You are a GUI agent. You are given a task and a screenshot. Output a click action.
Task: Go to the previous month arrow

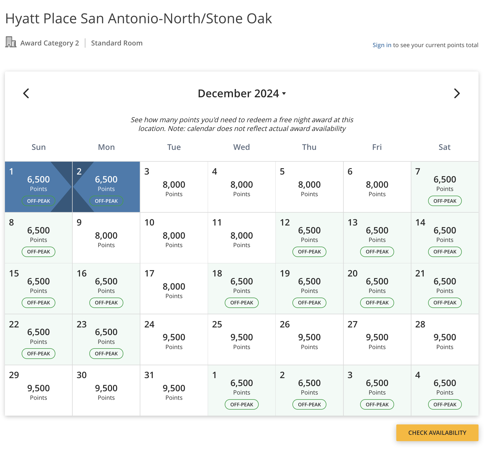[x=26, y=93]
